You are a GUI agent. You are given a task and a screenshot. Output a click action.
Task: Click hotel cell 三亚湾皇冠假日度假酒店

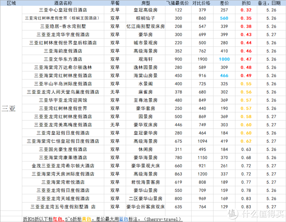click(63, 133)
